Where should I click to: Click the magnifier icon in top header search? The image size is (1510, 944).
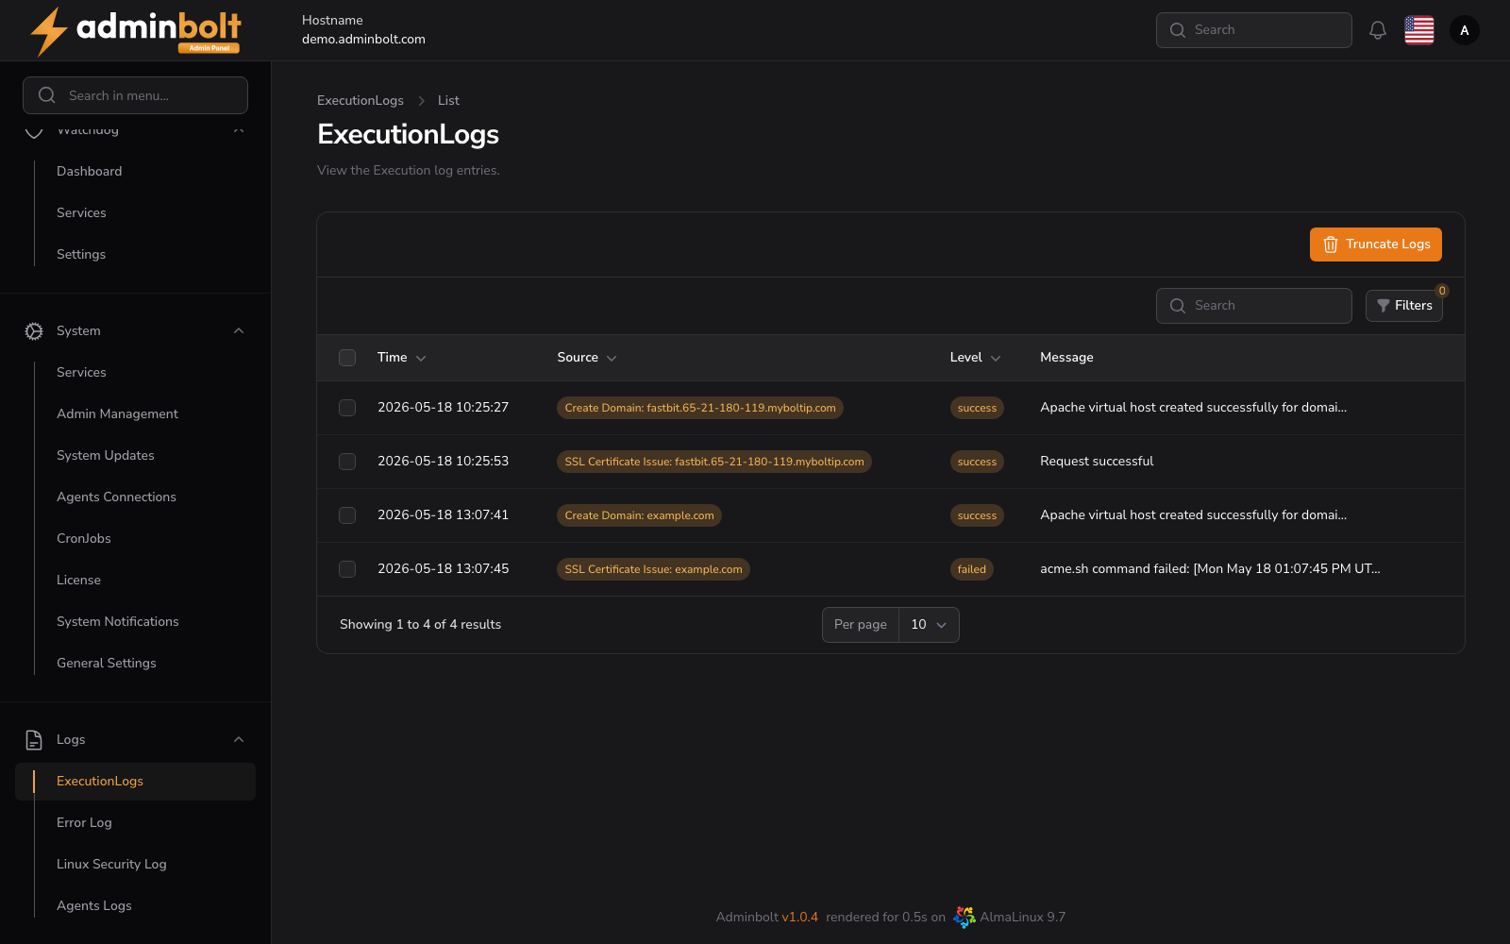point(1178,30)
